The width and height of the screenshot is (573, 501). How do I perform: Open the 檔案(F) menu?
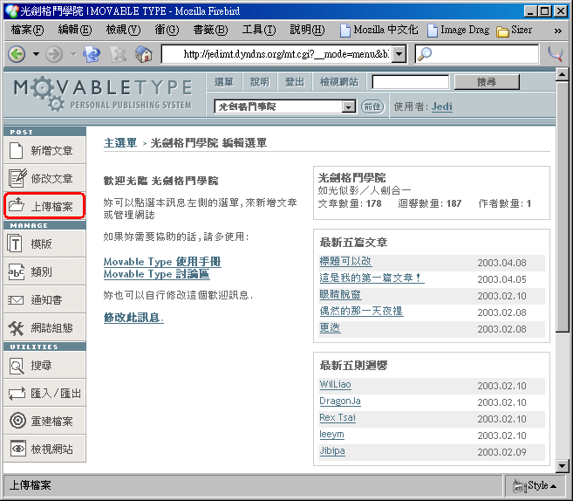[x=27, y=30]
